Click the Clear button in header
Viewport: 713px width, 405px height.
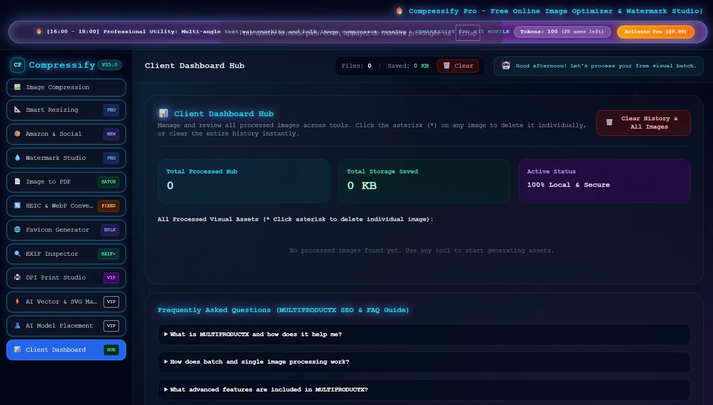[458, 66]
